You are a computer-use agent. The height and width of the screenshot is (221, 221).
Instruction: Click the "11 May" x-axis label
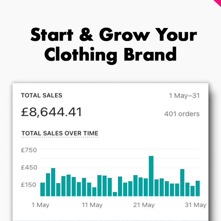click(x=92, y=205)
